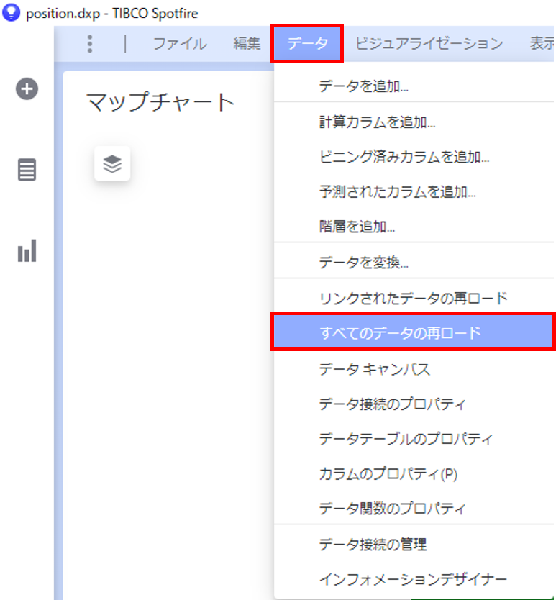Choose データ接続の管理
This screenshot has width=556, height=600.
pos(414,544)
